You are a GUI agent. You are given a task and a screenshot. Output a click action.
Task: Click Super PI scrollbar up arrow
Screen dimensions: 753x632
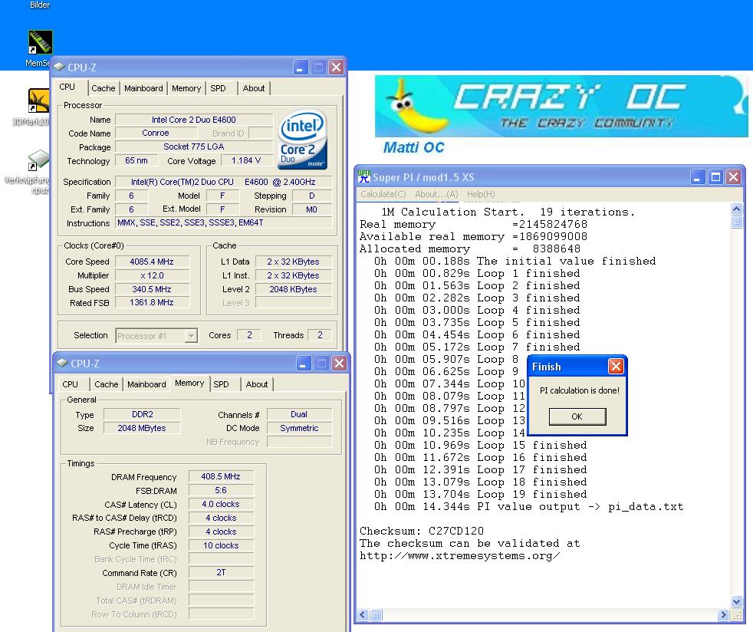coord(736,209)
